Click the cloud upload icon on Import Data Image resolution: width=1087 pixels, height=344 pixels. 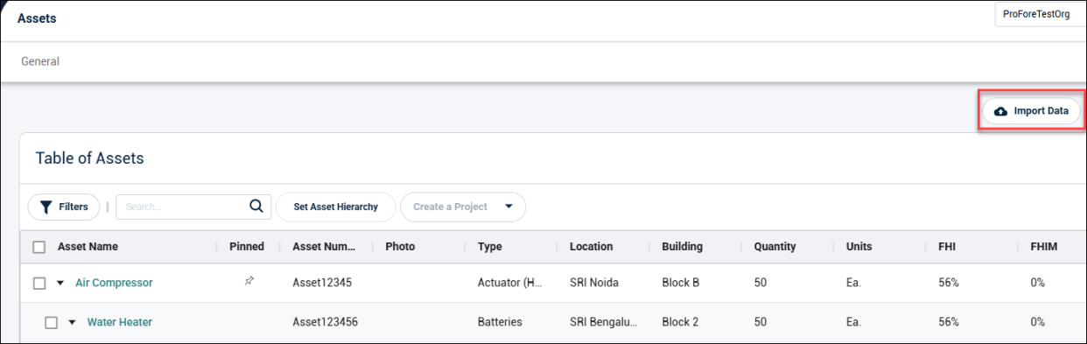tap(1001, 111)
